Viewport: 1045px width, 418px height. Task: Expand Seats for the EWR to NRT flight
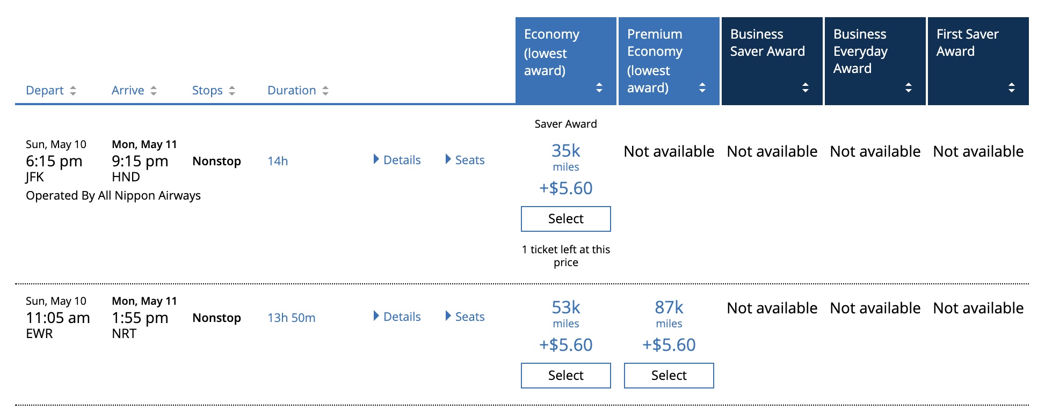point(465,317)
